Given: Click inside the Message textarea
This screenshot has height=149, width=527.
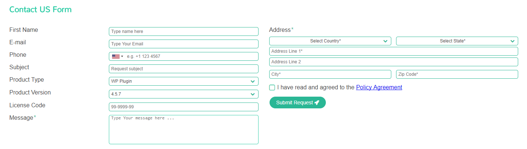Looking at the screenshot, I should (x=184, y=130).
